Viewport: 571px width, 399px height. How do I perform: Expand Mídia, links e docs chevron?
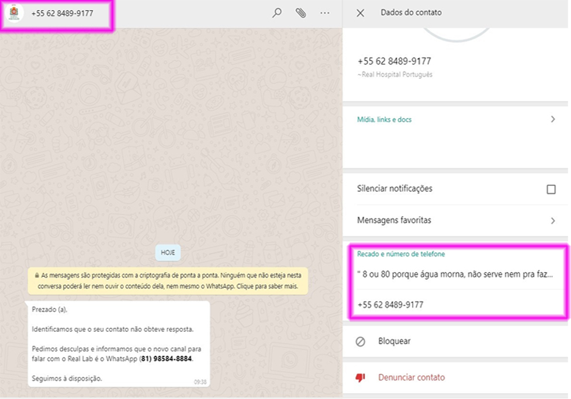(x=553, y=119)
